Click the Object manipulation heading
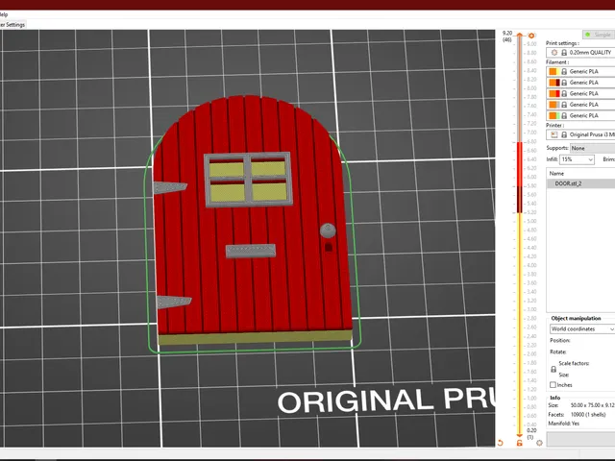 click(x=576, y=318)
